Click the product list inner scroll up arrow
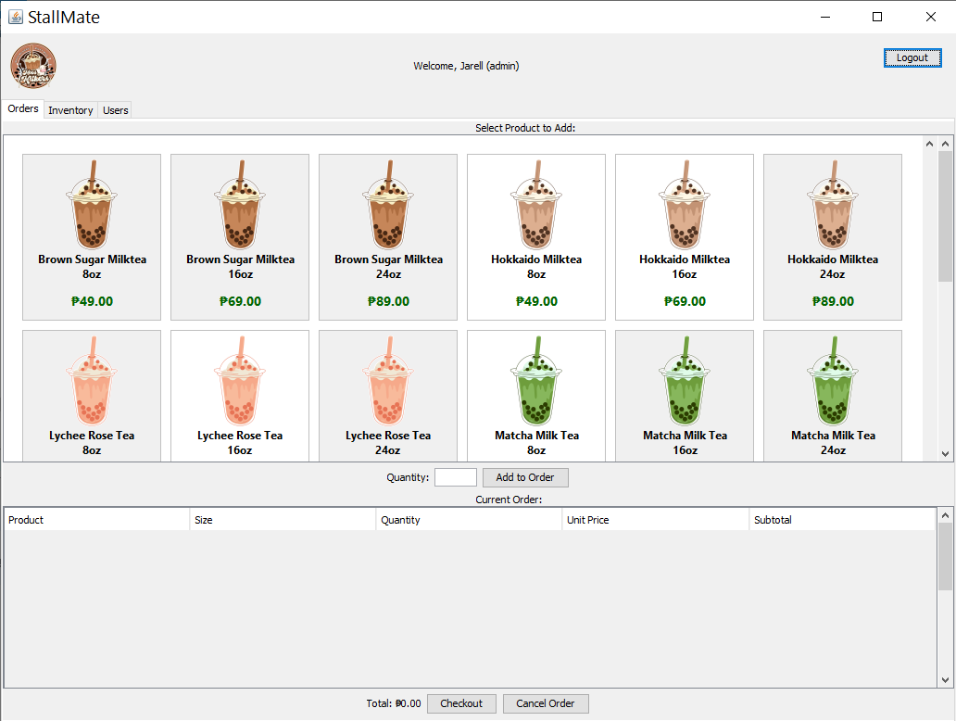The height and width of the screenshot is (721, 956). click(929, 144)
